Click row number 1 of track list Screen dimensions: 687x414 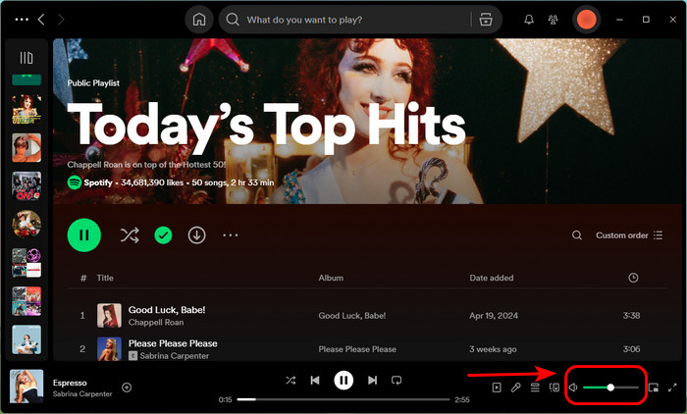[x=82, y=316]
